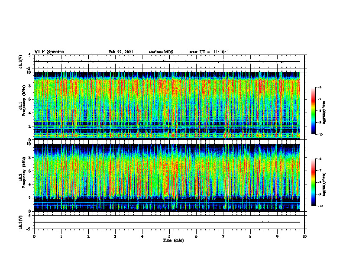Click the ch.1 color scale 'log(PSD)' label

[324, 113]
